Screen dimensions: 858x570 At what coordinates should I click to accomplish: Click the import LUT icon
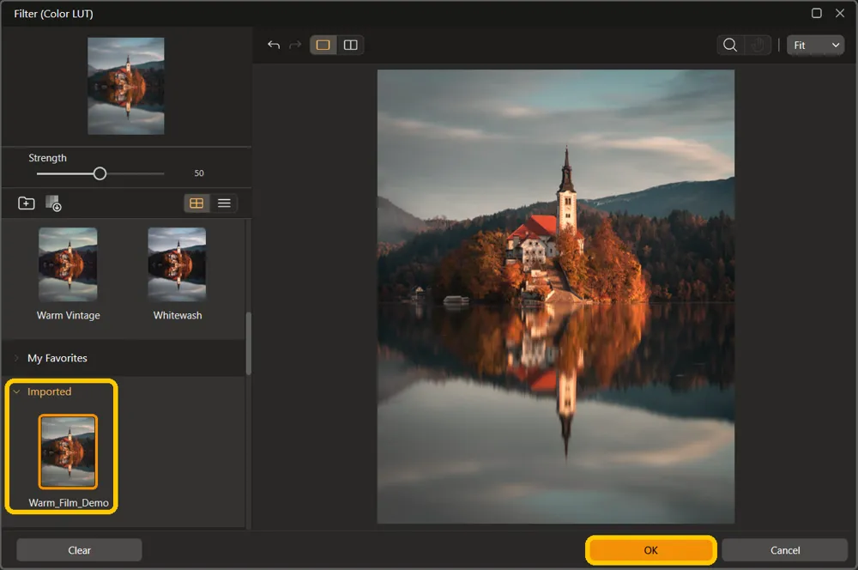click(53, 203)
